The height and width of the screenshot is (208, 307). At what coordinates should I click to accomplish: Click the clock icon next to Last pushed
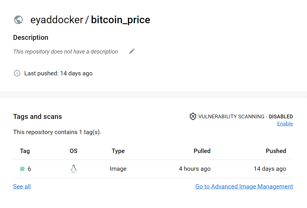point(17,73)
